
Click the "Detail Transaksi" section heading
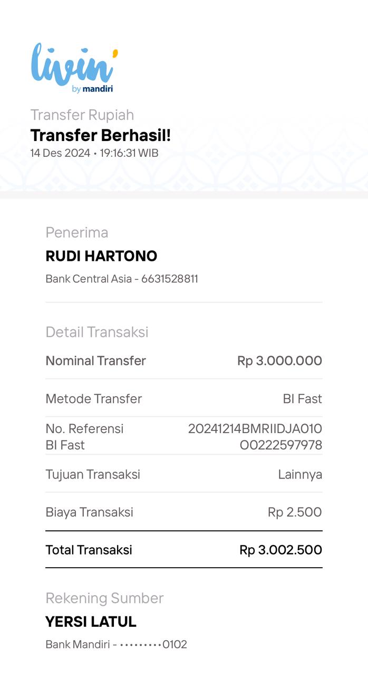[97, 332]
